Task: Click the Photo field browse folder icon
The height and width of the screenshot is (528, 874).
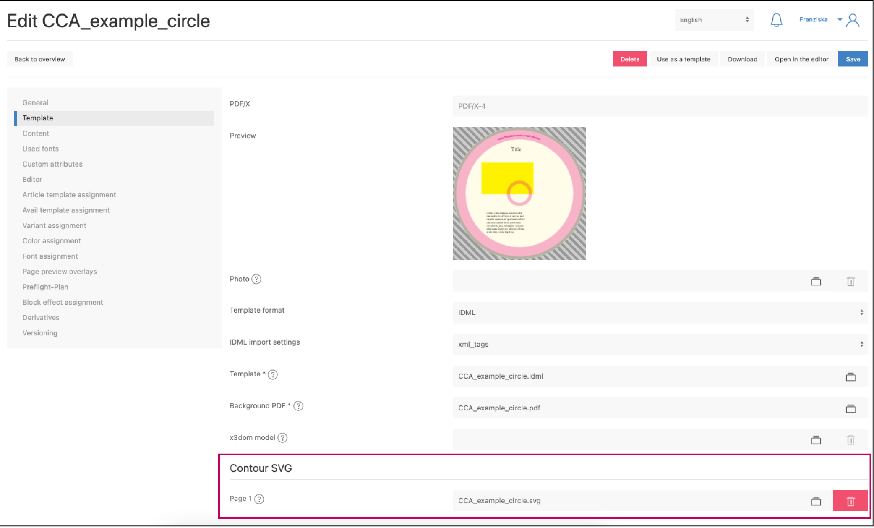Action: click(816, 281)
